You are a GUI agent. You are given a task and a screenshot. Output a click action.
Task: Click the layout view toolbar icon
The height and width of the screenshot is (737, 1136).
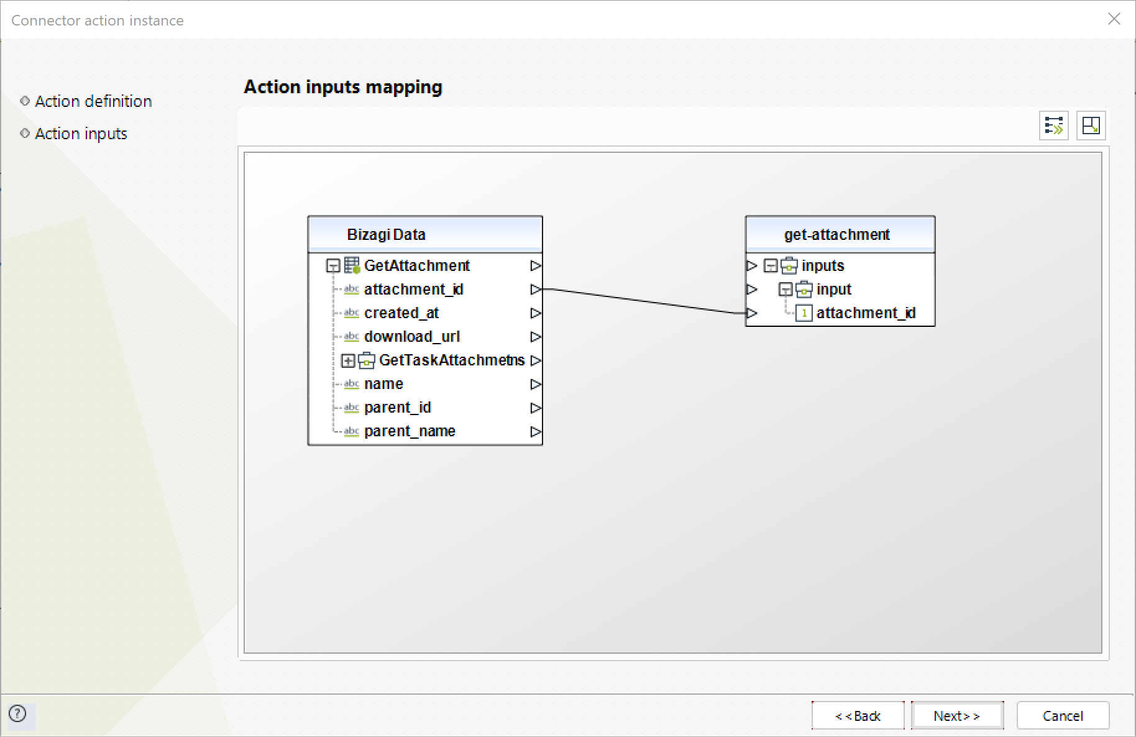pos(1091,126)
